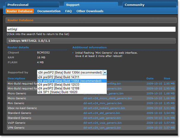Select the 3,21 MB size value
The width and height of the screenshot is (180, 138).
[x=169, y=118]
